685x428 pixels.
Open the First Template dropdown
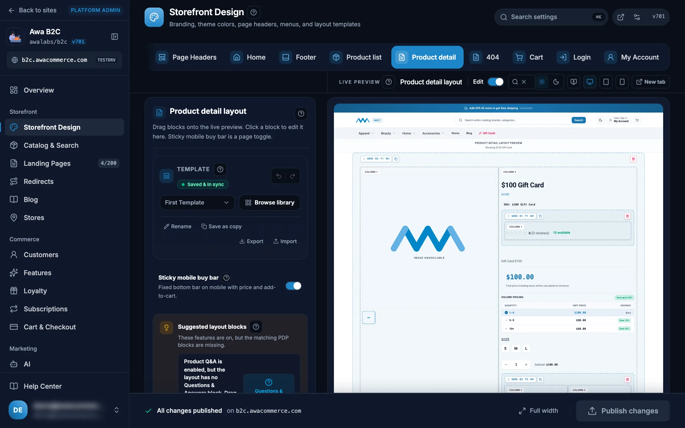197,202
